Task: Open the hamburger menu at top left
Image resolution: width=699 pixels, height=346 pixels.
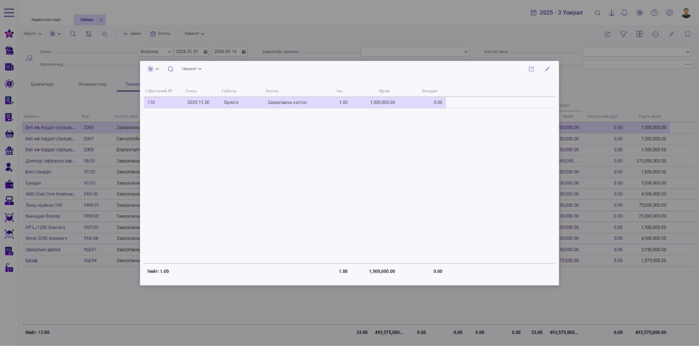Action: click(x=9, y=12)
